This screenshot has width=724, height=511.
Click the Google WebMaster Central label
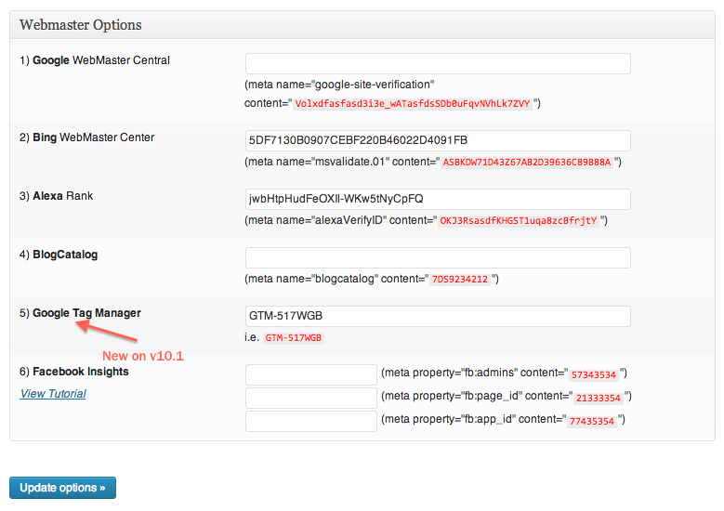point(95,60)
